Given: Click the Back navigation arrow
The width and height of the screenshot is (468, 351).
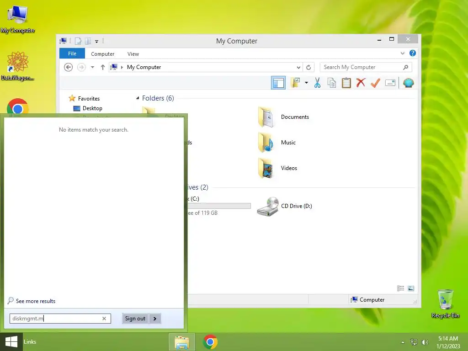Looking at the screenshot, I should (69, 67).
